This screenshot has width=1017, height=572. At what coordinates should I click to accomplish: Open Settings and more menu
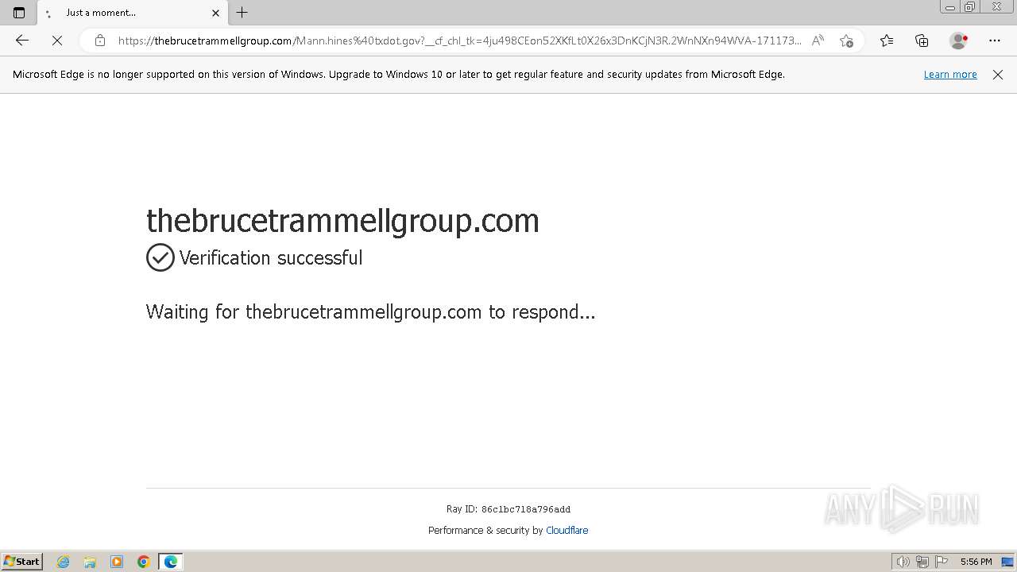point(995,41)
